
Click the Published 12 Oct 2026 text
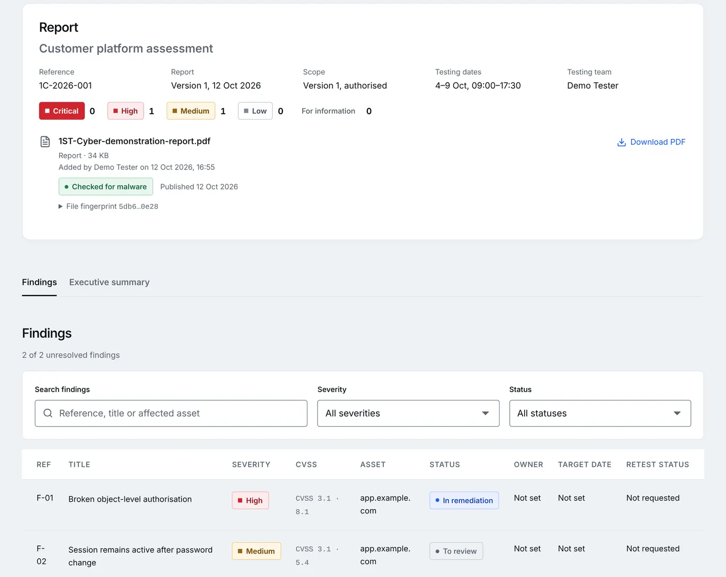click(199, 186)
